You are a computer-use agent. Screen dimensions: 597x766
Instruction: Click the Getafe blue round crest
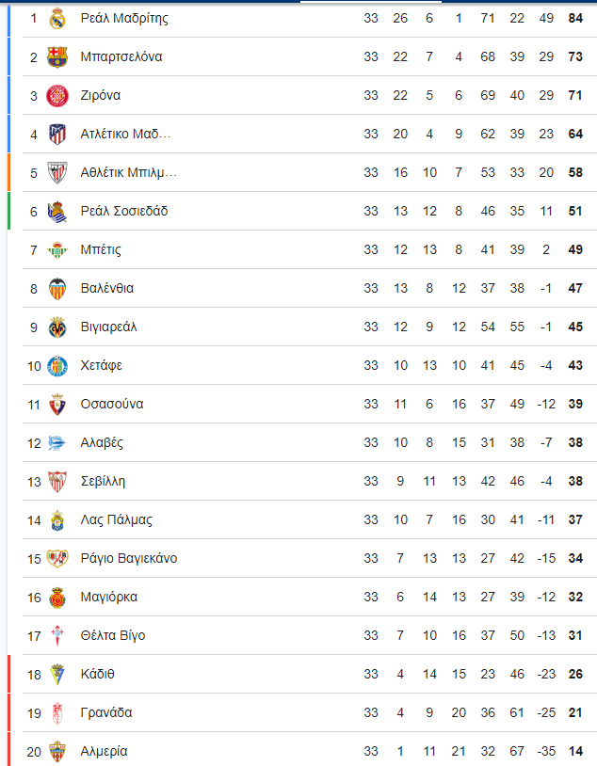point(57,365)
